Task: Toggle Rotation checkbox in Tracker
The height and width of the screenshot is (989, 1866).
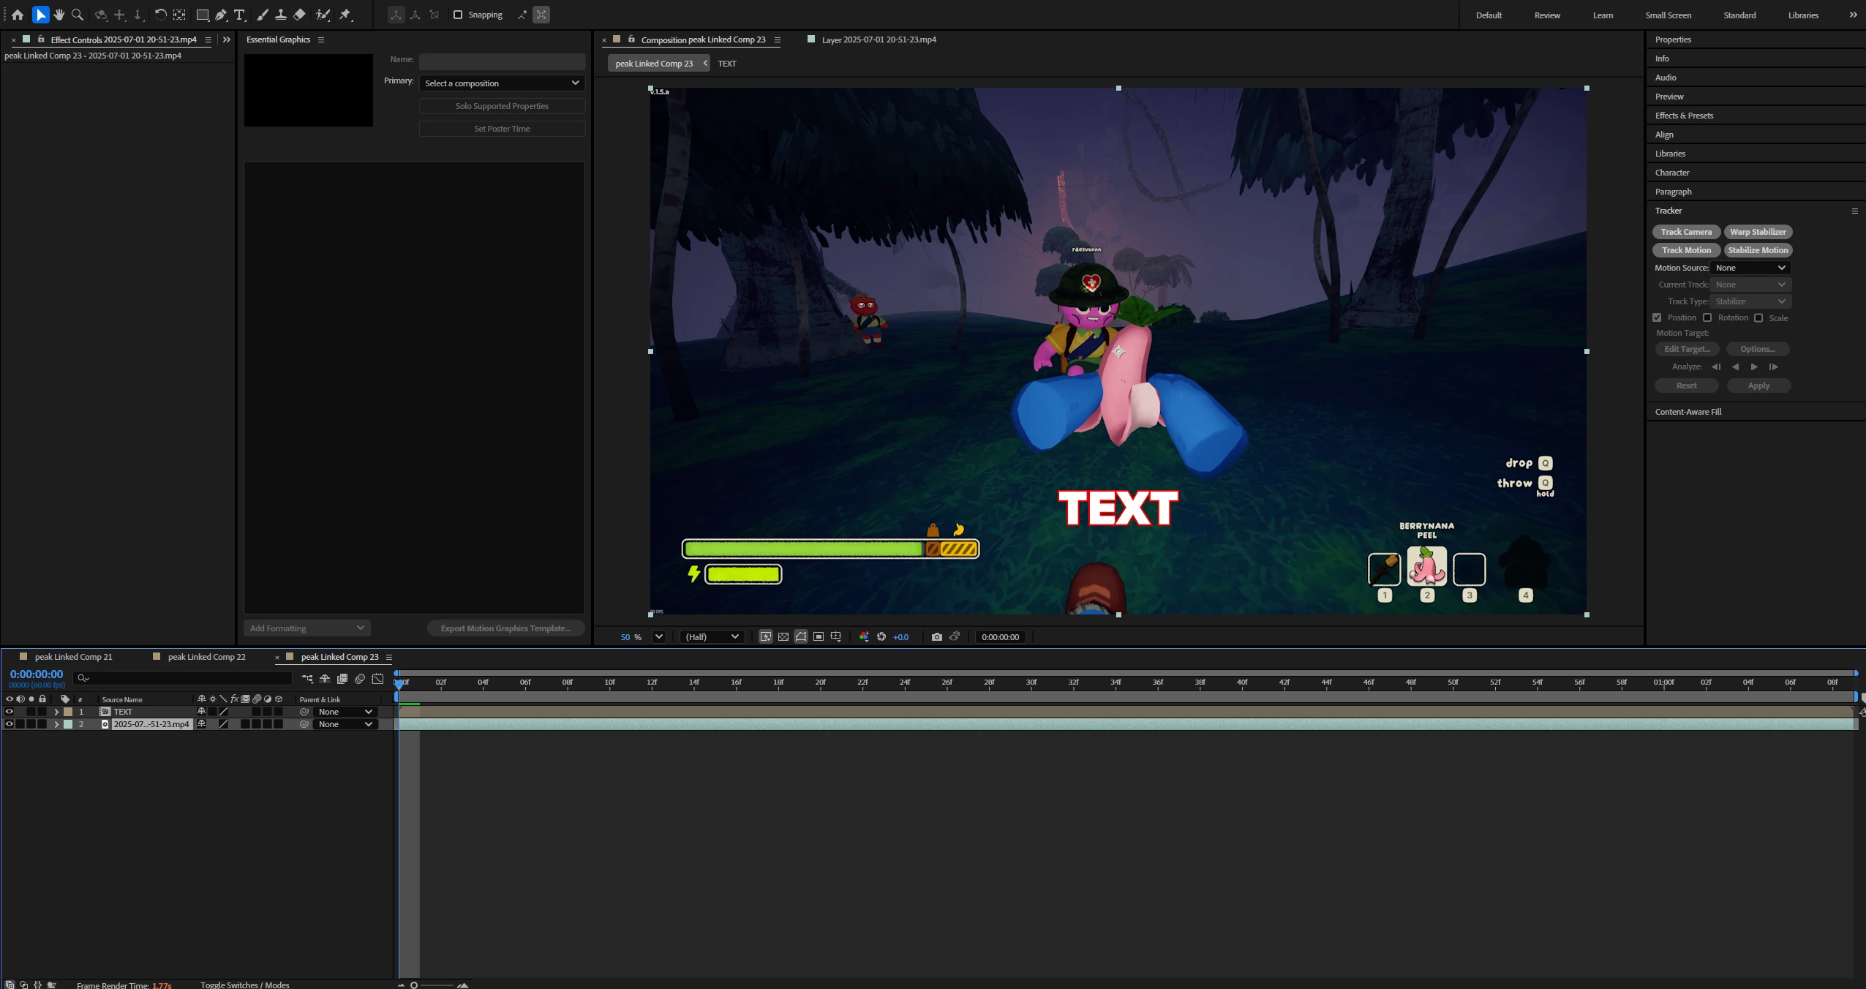Action: [1707, 317]
